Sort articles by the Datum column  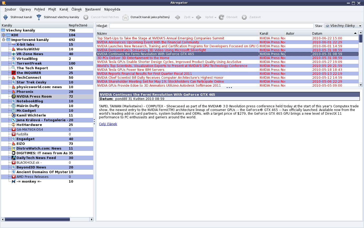tap(335, 34)
